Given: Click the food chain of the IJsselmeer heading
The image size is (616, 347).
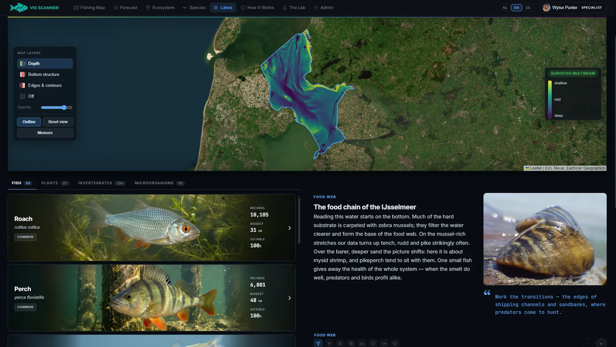Looking at the screenshot, I should pos(365,207).
